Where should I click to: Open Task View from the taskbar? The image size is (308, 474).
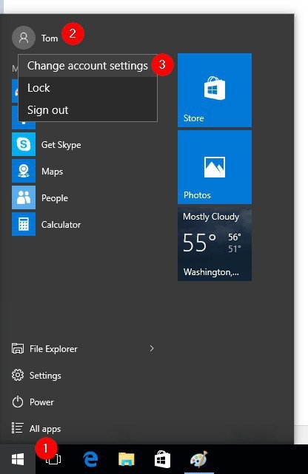(53, 460)
